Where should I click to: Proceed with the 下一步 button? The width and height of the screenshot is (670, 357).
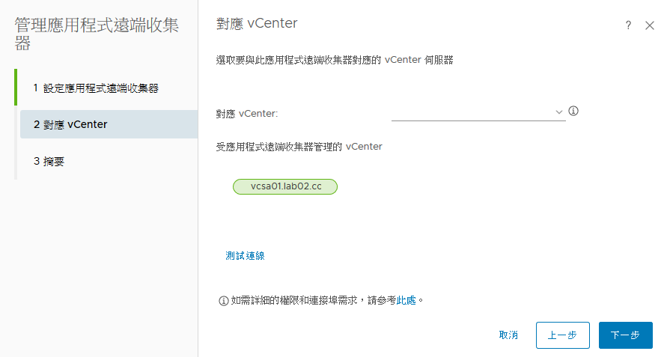(626, 335)
